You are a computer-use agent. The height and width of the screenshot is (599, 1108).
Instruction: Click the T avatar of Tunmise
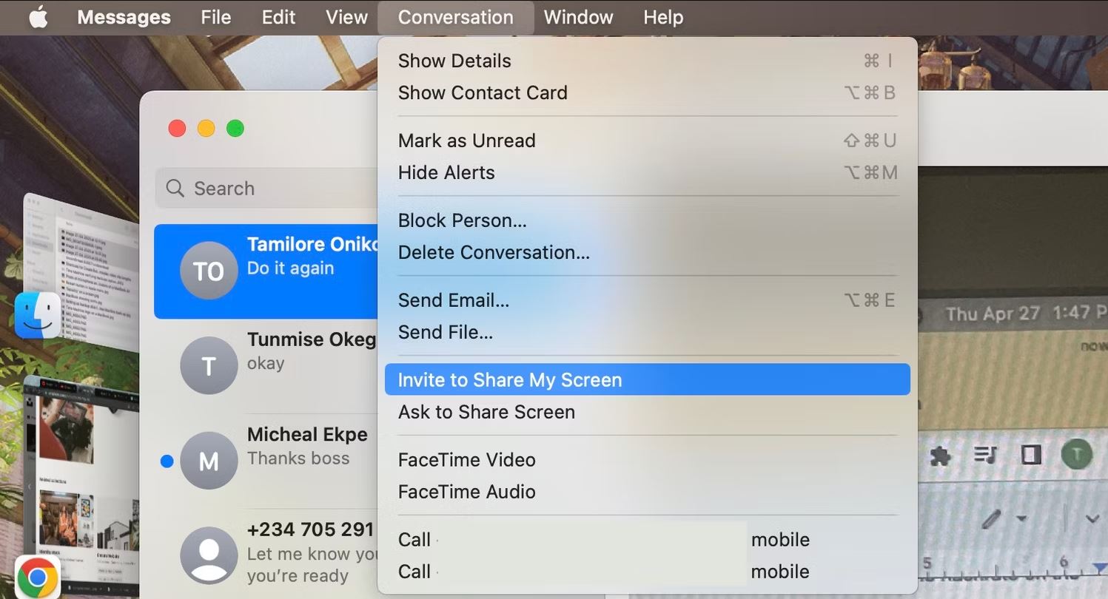pyautogui.click(x=209, y=365)
